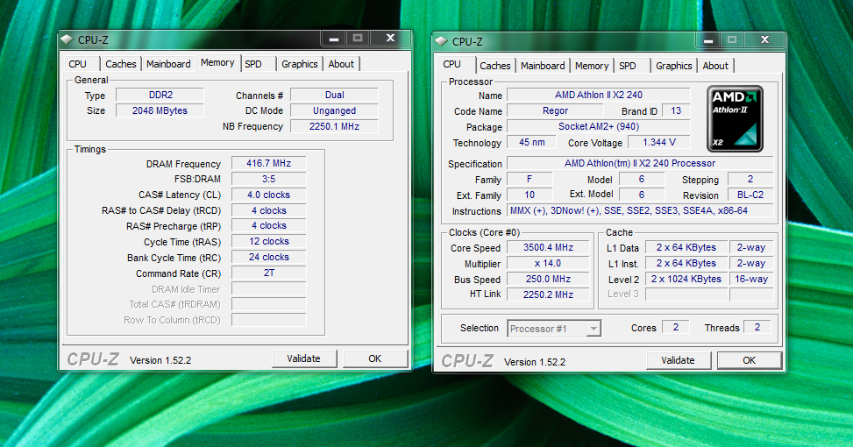Click the Command Rate 2T value
Image resolution: width=853 pixels, height=447 pixels.
pyautogui.click(x=269, y=273)
